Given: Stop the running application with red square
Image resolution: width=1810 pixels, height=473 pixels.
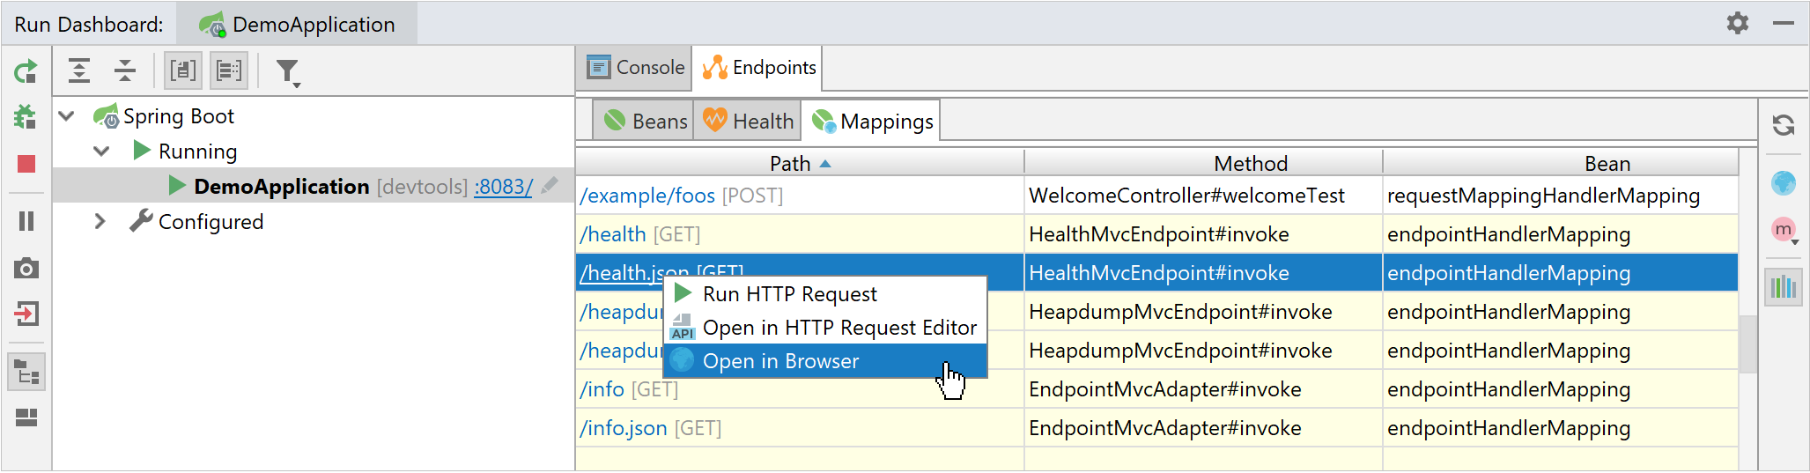Looking at the screenshot, I should tap(26, 164).
